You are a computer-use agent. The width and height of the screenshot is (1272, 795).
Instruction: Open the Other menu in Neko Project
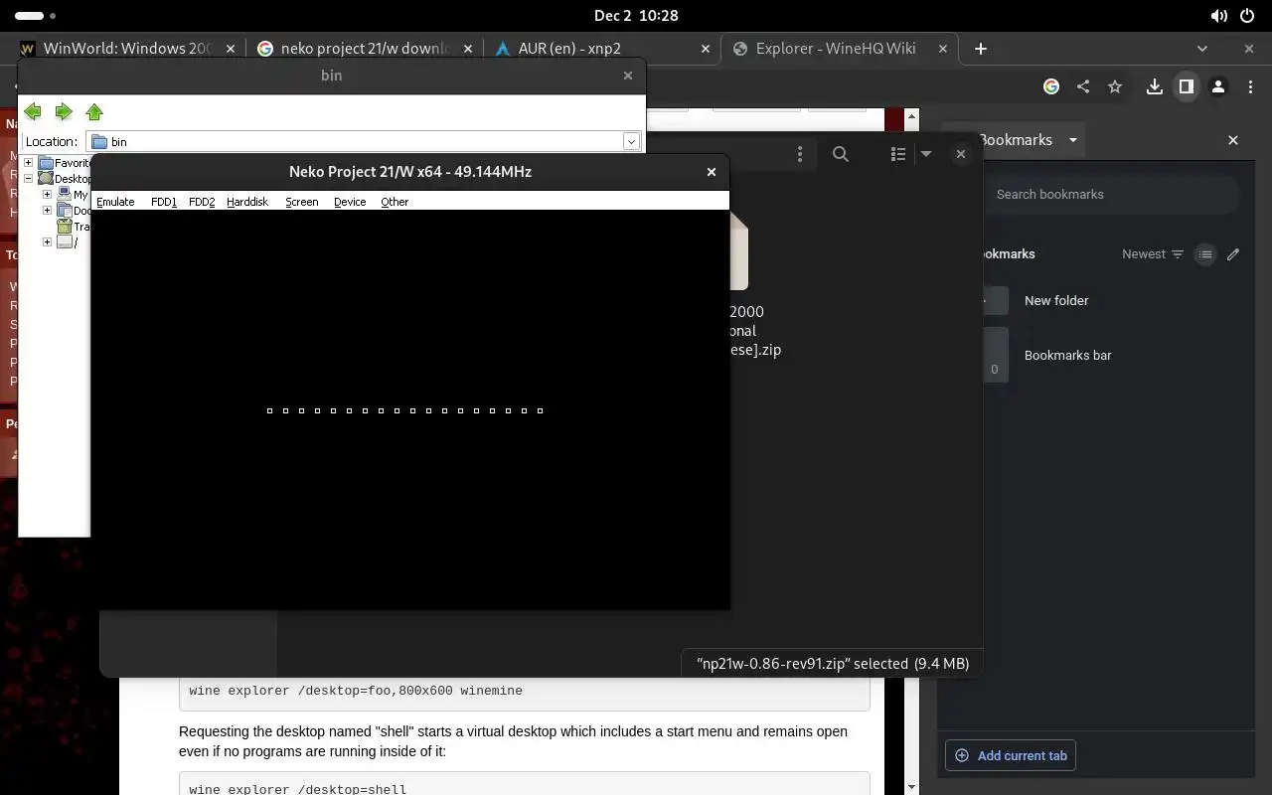tap(395, 202)
